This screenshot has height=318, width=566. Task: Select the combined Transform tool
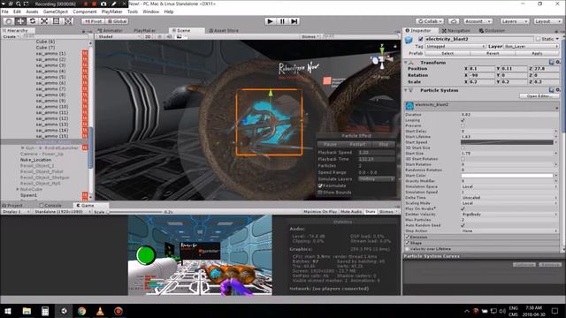pos(68,21)
